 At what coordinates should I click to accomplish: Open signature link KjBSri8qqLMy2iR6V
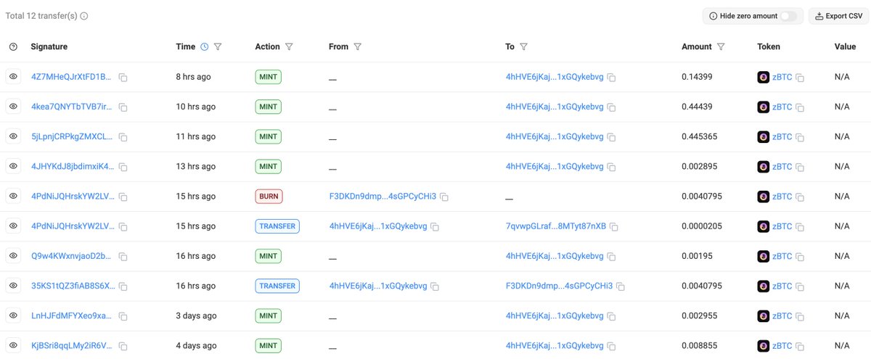pyautogui.click(x=72, y=346)
